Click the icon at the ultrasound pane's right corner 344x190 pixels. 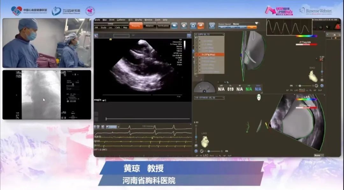pyautogui.click(x=189, y=36)
